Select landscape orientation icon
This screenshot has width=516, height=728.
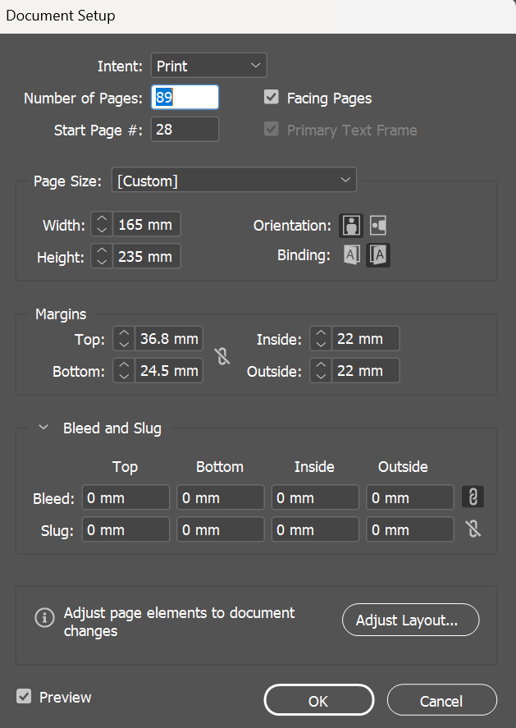[378, 225]
